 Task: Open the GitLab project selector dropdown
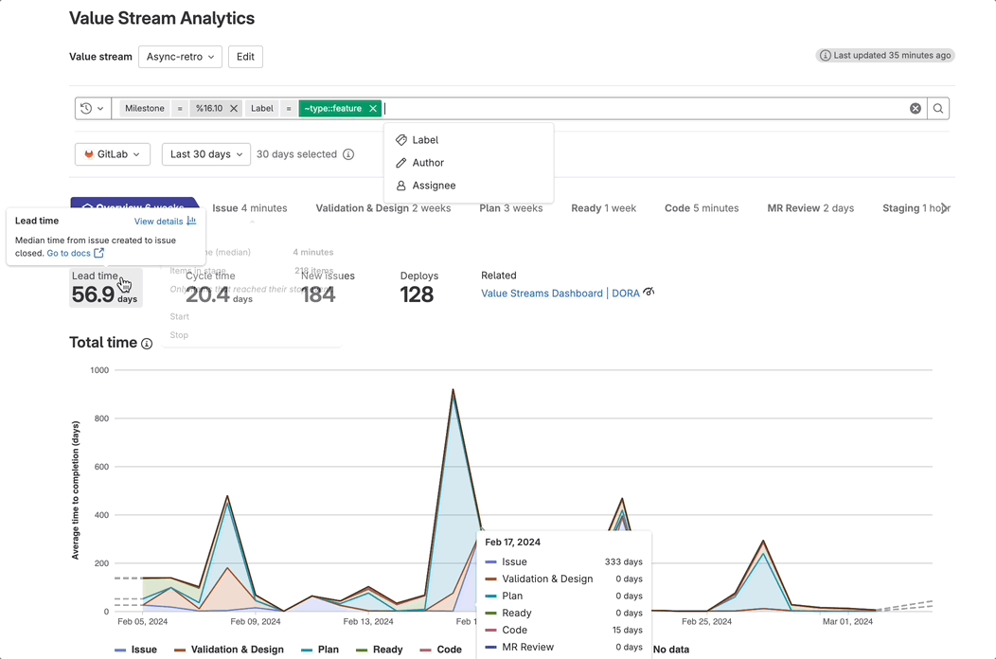112,153
